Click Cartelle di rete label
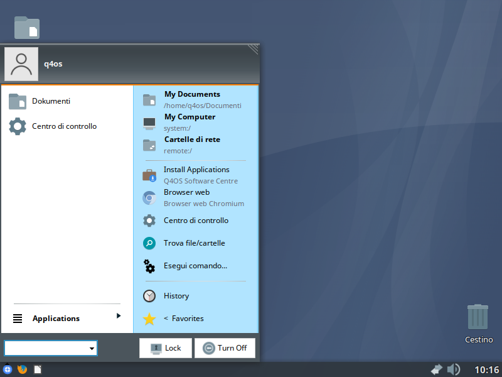This screenshot has width=502, height=377. tap(192, 139)
